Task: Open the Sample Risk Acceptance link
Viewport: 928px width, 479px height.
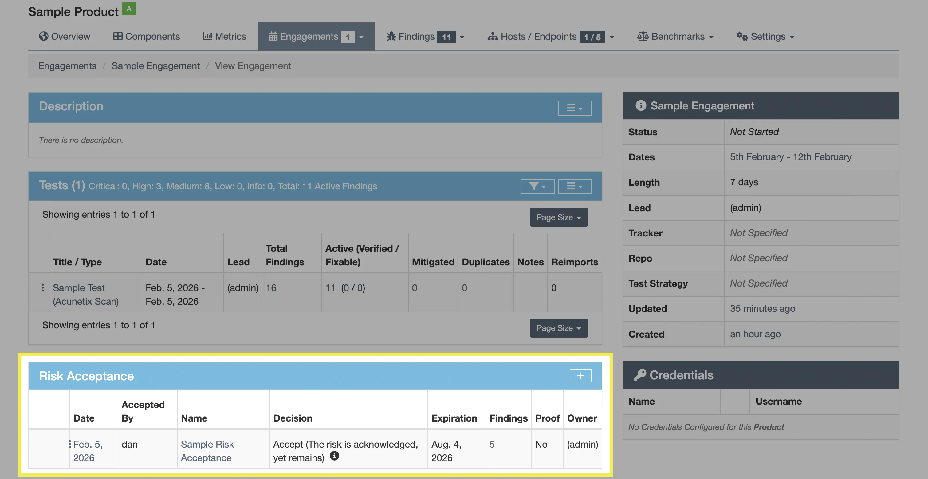Action: (207, 451)
